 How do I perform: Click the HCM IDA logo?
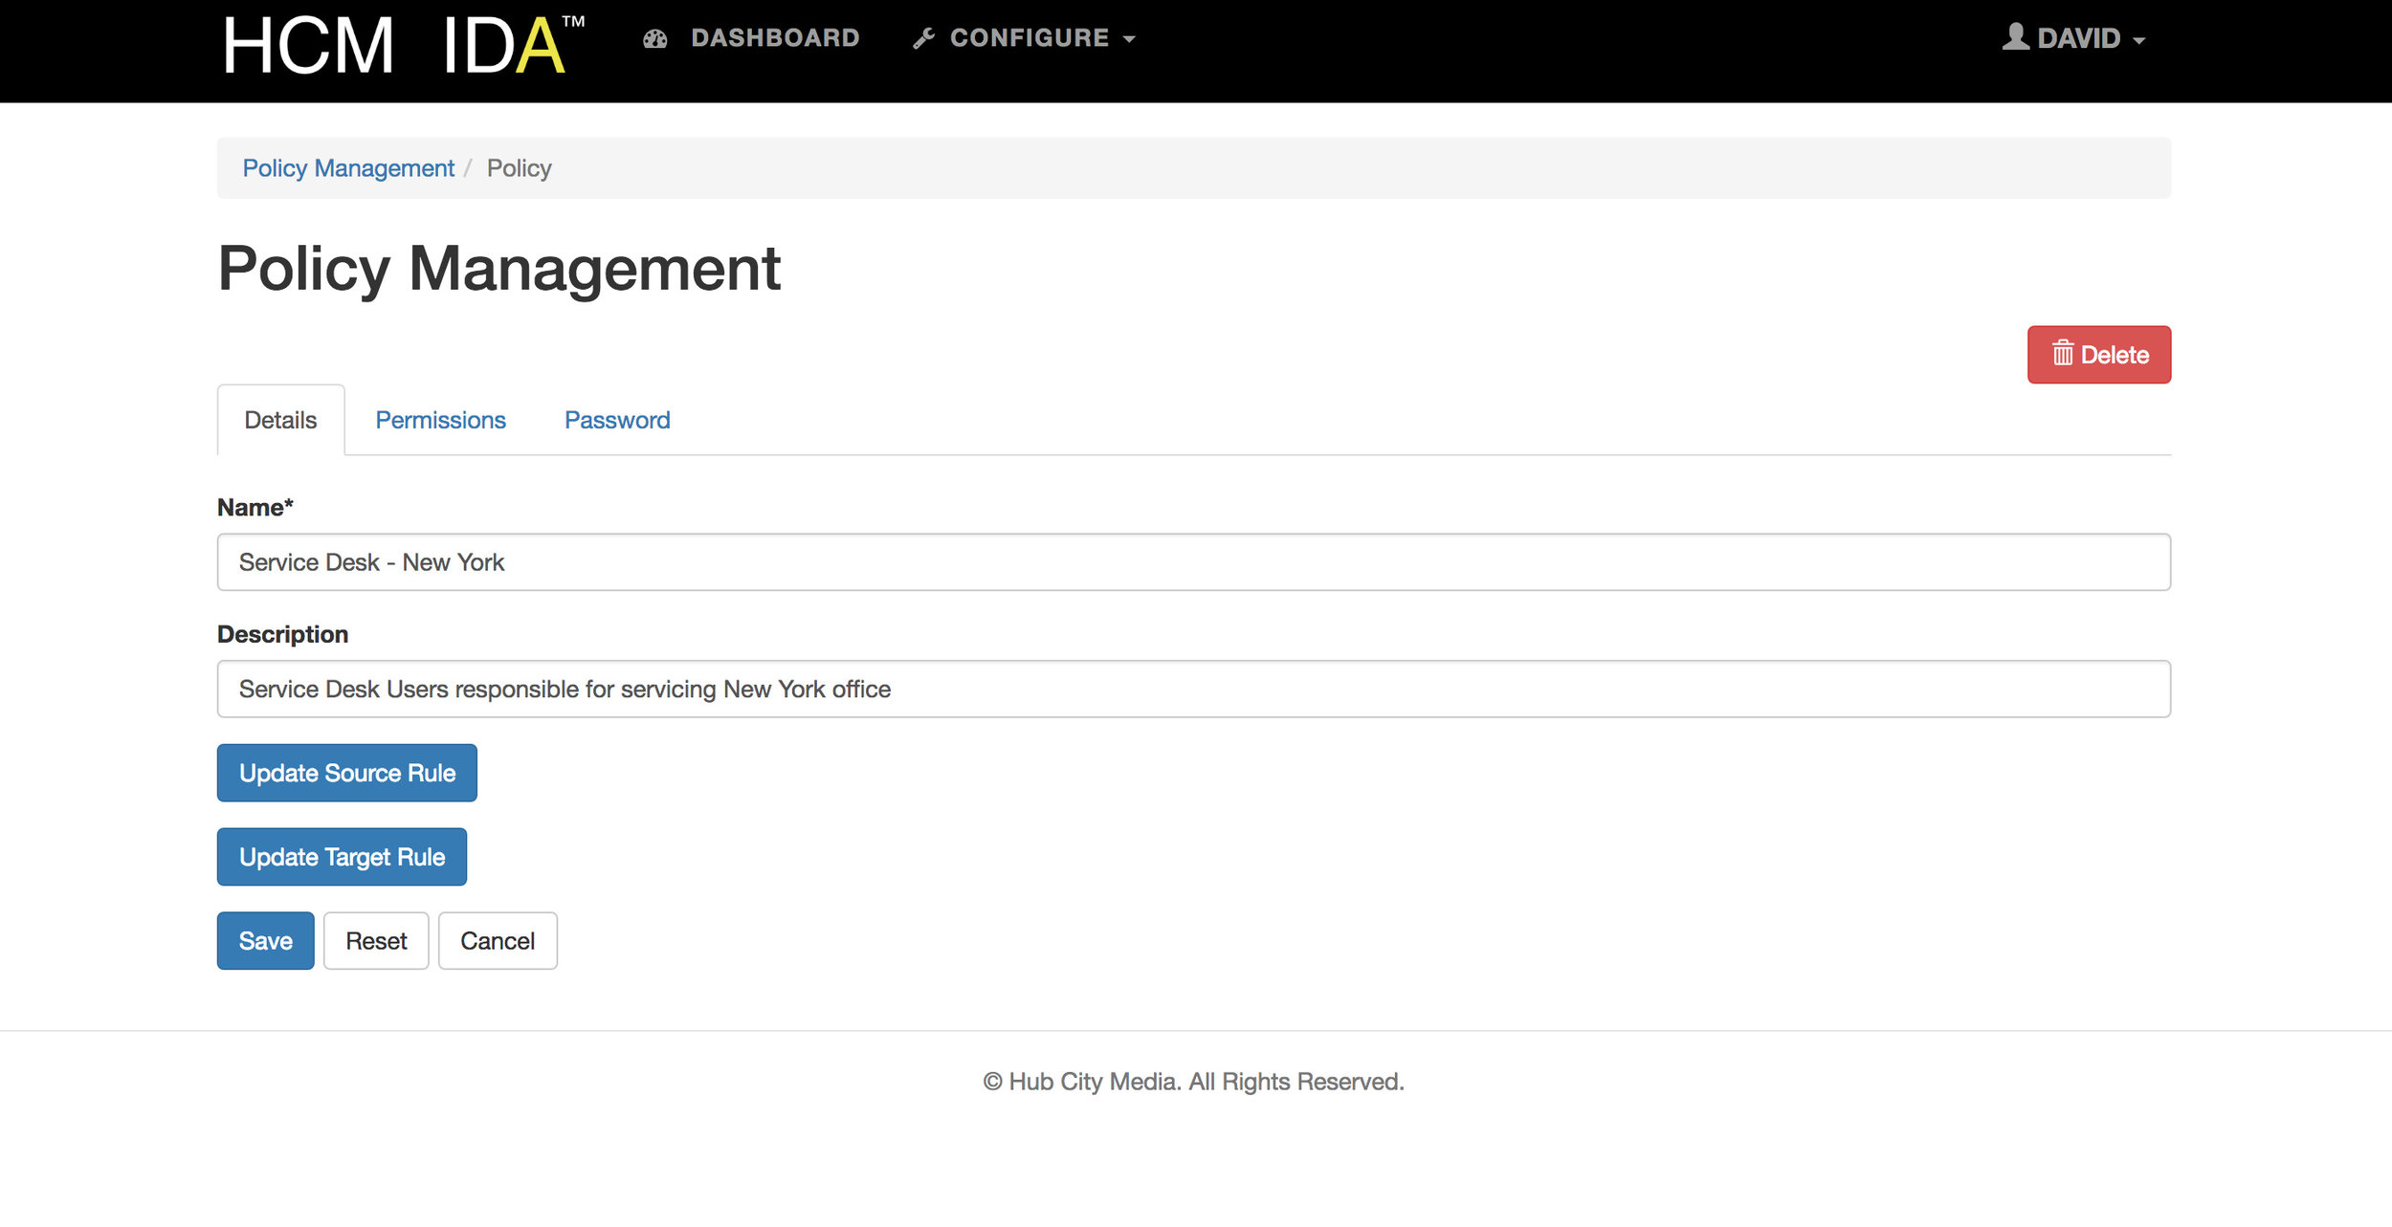403,44
